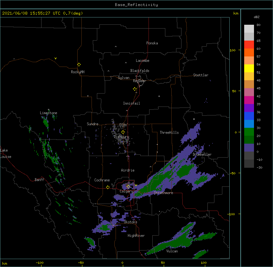Click the legend value 80
Image resolution: width=273 pixels, height=267 pixels.
(x=258, y=25)
